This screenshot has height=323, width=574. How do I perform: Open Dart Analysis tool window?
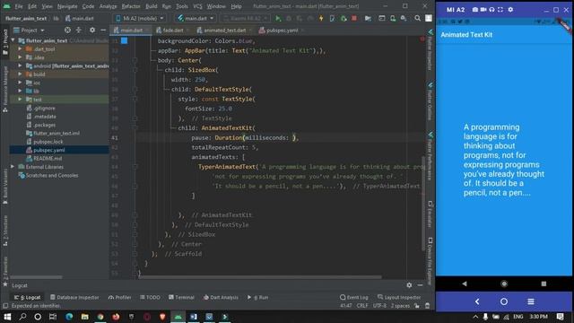[x=221, y=297]
